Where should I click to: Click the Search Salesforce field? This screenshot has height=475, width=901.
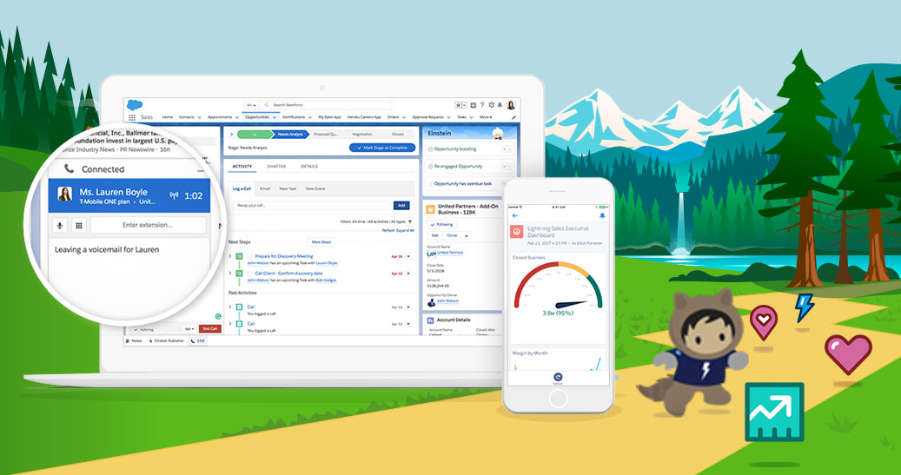coord(325,105)
